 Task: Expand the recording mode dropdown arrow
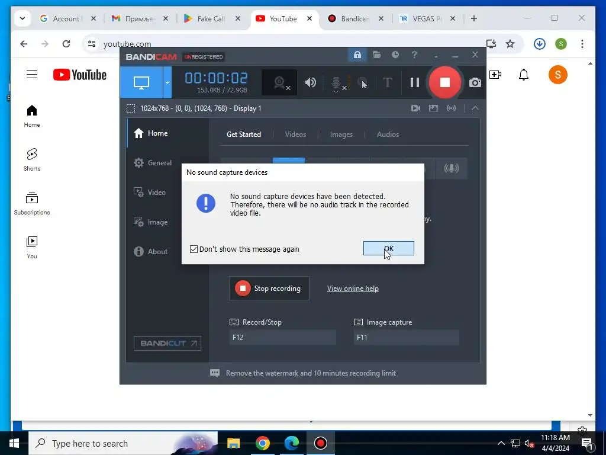tap(167, 82)
